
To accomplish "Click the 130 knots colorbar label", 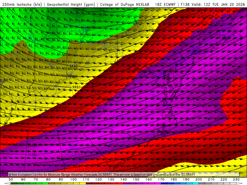I will pyautogui.click(x=111, y=179).
